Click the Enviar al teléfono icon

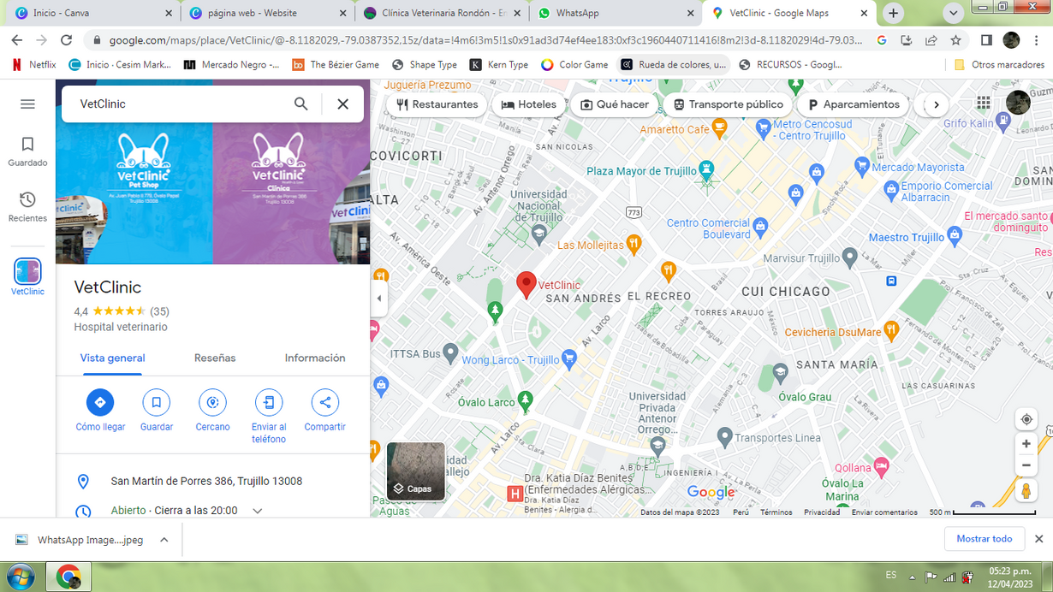click(x=269, y=402)
